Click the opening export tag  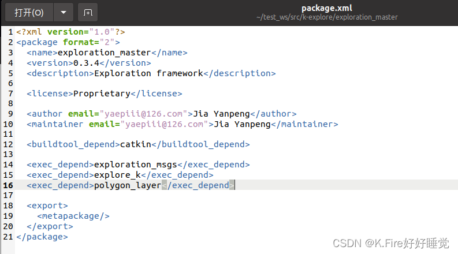(47, 206)
